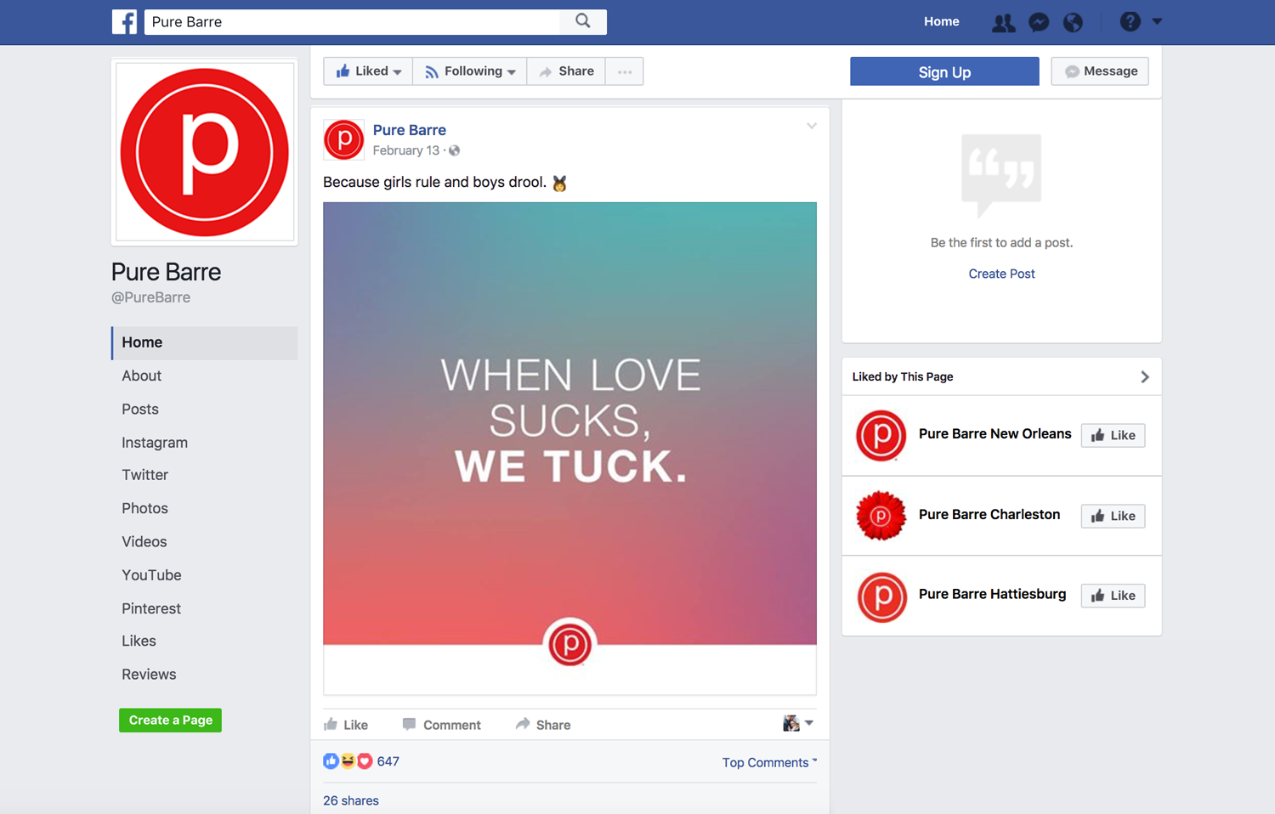Image resolution: width=1275 pixels, height=814 pixels.
Task: Select Videos in the page sidebar
Action: (144, 541)
